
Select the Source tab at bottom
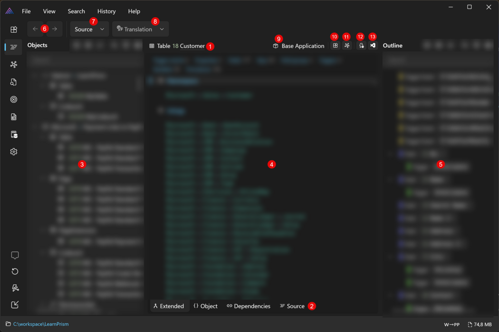[x=292, y=306]
